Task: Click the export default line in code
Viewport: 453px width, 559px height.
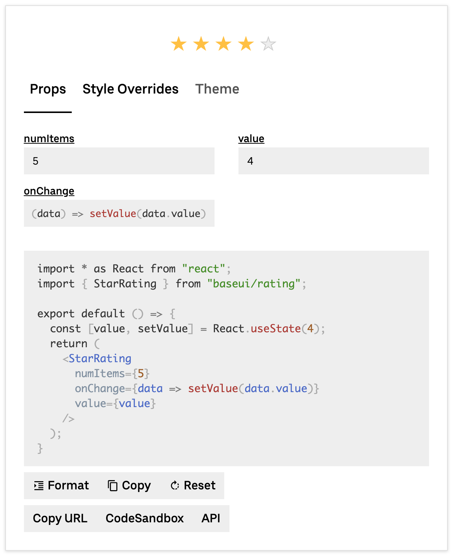Action: click(x=106, y=314)
